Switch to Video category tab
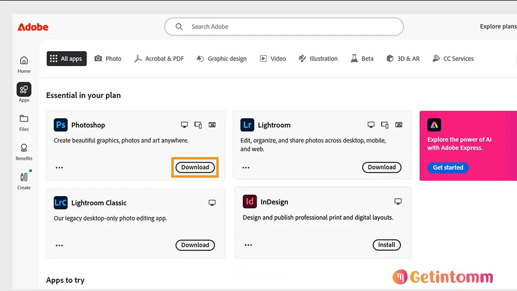This screenshot has height=291, width=517. tap(273, 59)
